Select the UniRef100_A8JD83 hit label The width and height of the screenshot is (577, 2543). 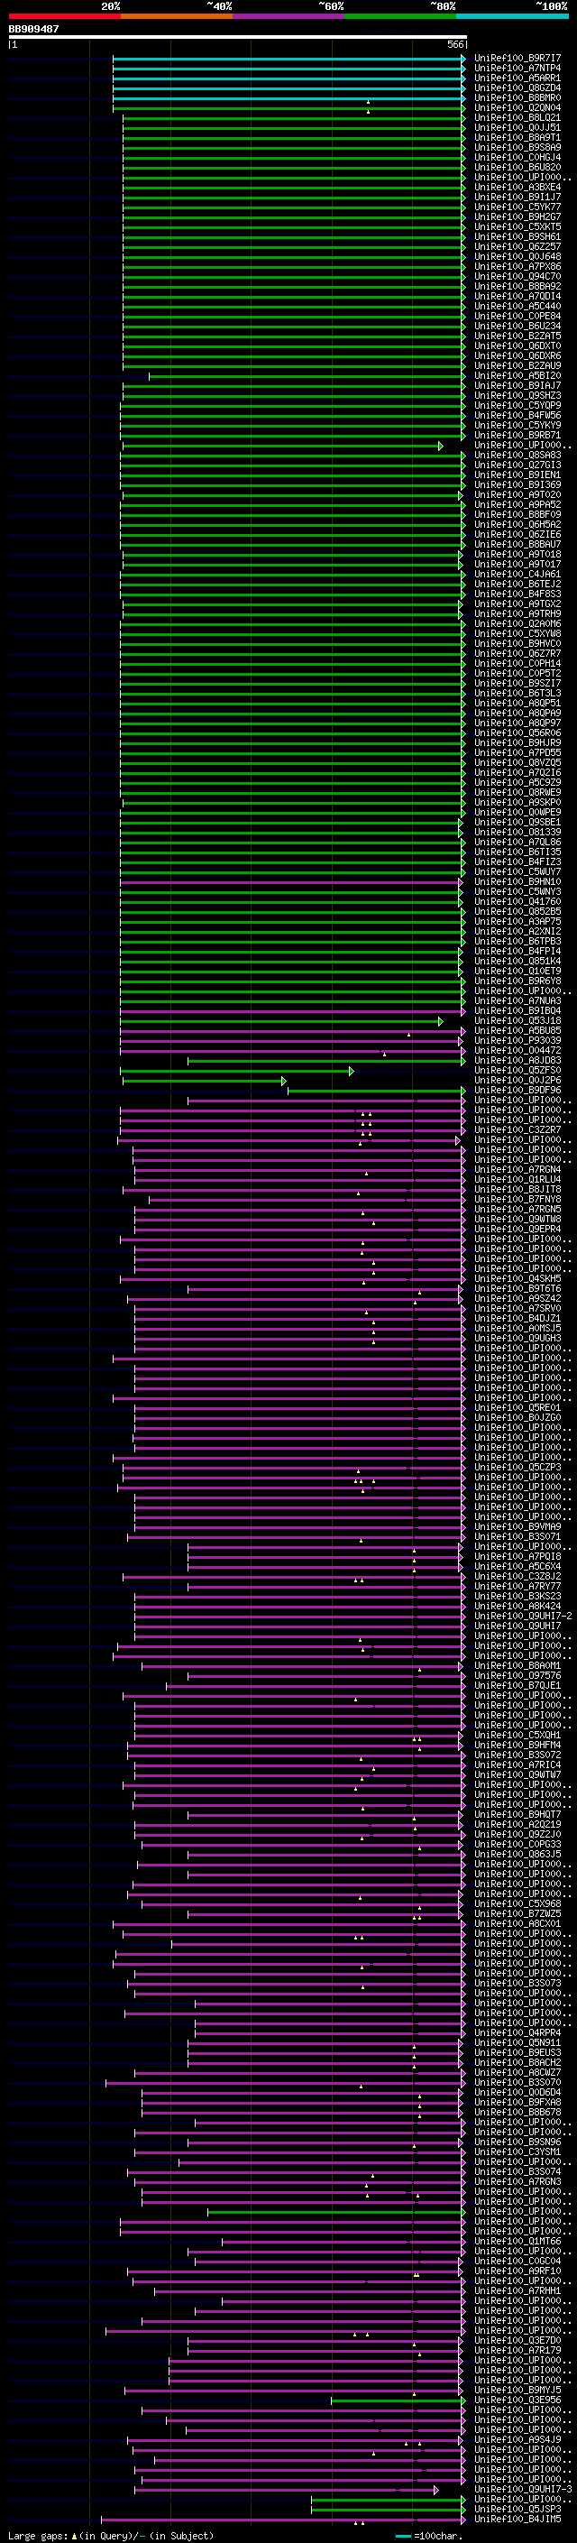[517, 1060]
